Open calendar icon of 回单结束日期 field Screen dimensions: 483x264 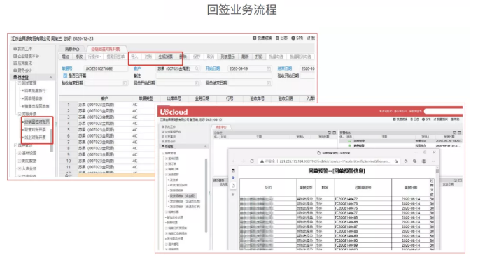269,83
